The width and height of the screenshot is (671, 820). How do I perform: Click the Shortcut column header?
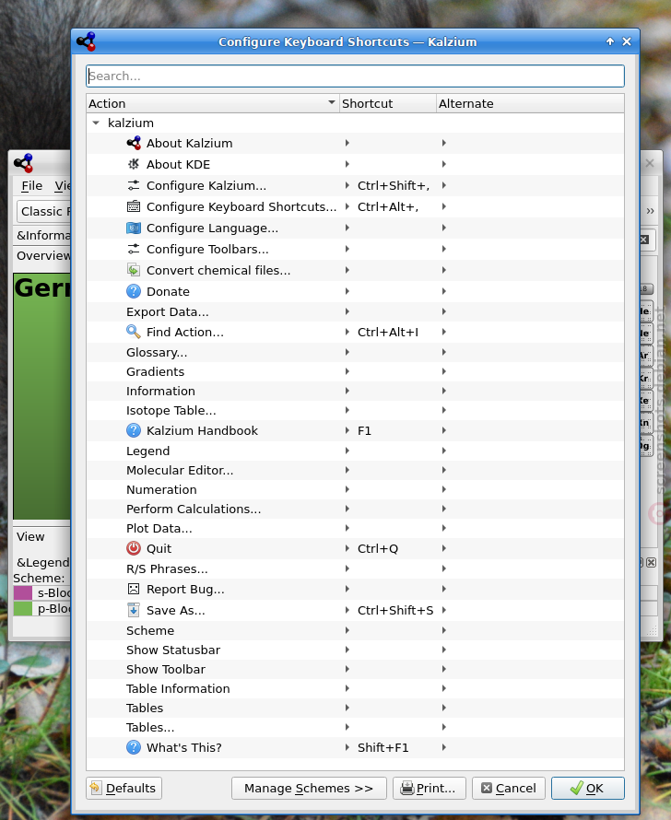388,103
